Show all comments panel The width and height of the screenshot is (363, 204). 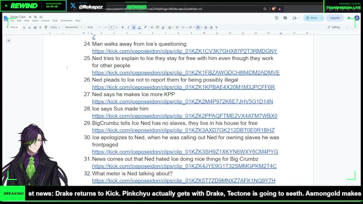point(285,18)
